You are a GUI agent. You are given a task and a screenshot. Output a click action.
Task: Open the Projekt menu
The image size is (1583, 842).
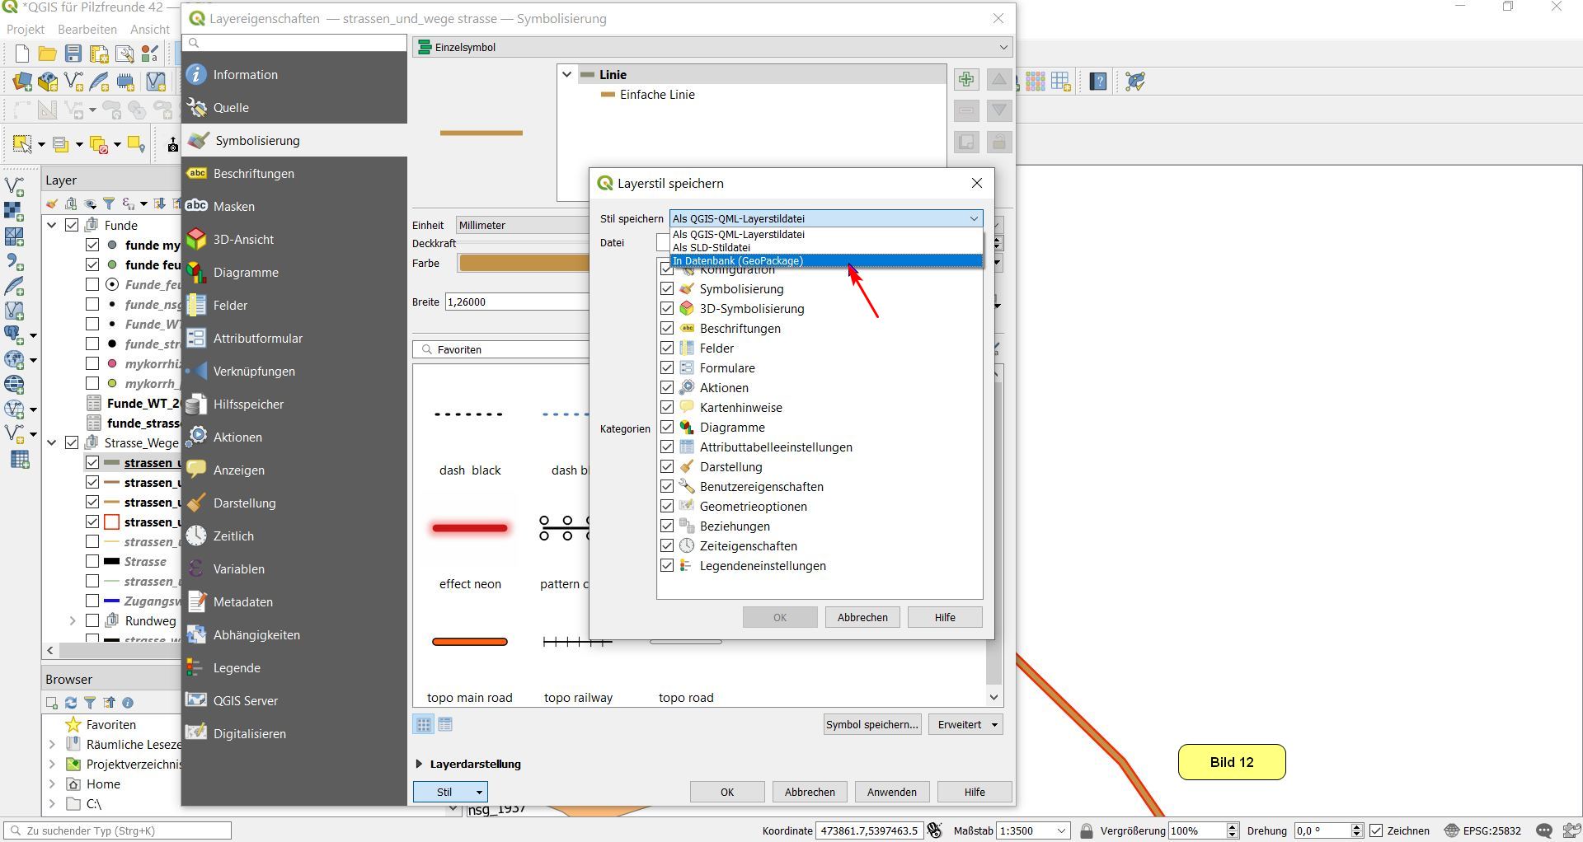pyautogui.click(x=25, y=30)
